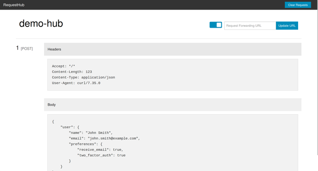Select the Content-Length: 123 line

72,72
